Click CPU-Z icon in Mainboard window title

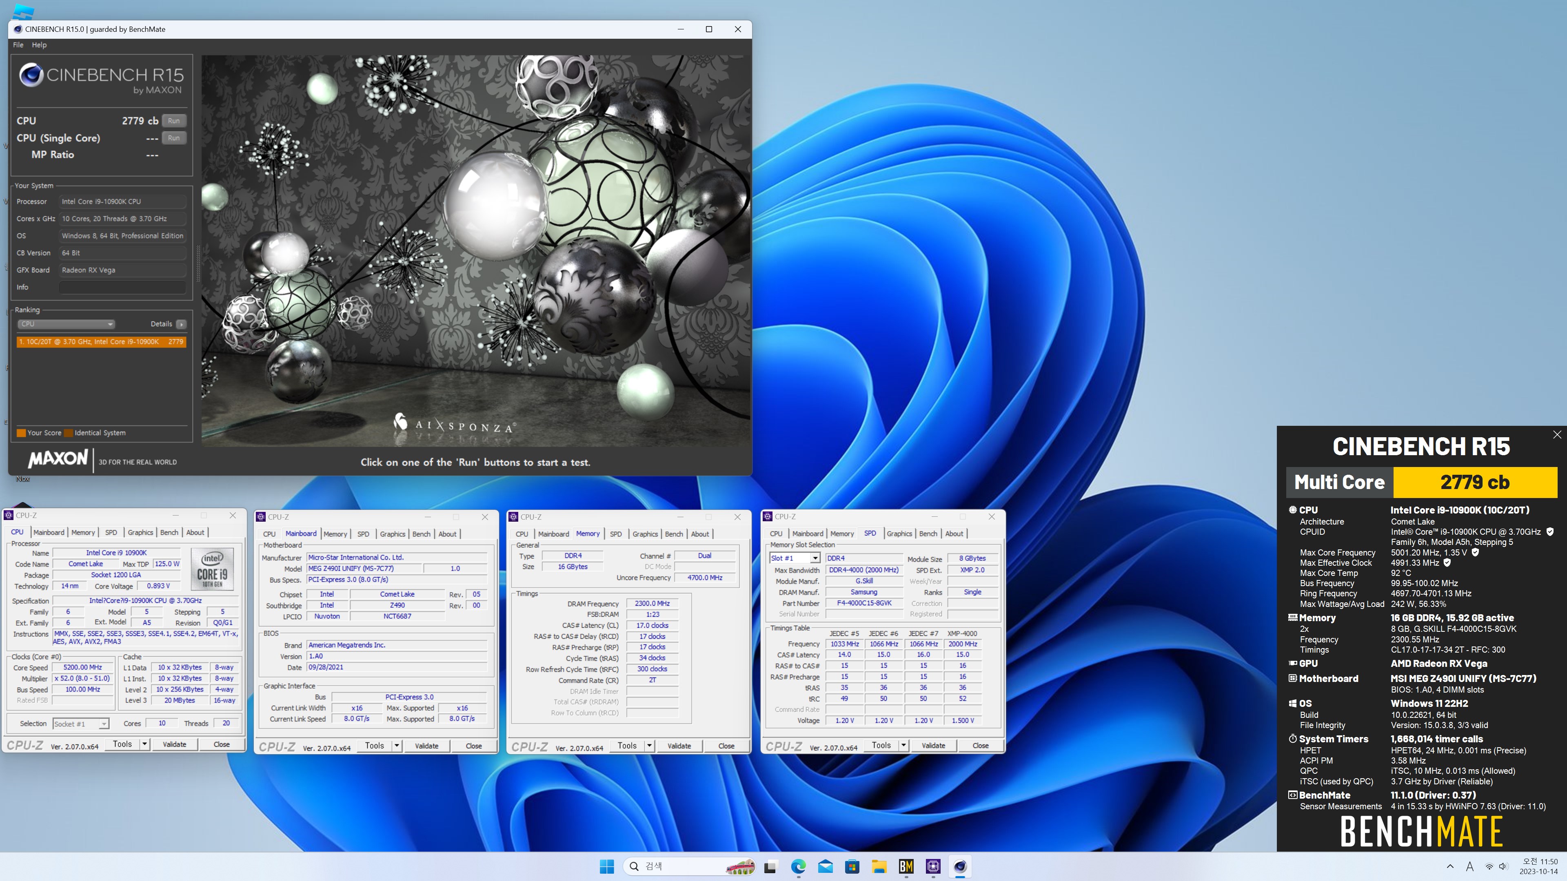[x=261, y=517]
